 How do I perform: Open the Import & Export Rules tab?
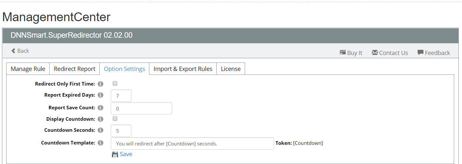[x=183, y=69]
